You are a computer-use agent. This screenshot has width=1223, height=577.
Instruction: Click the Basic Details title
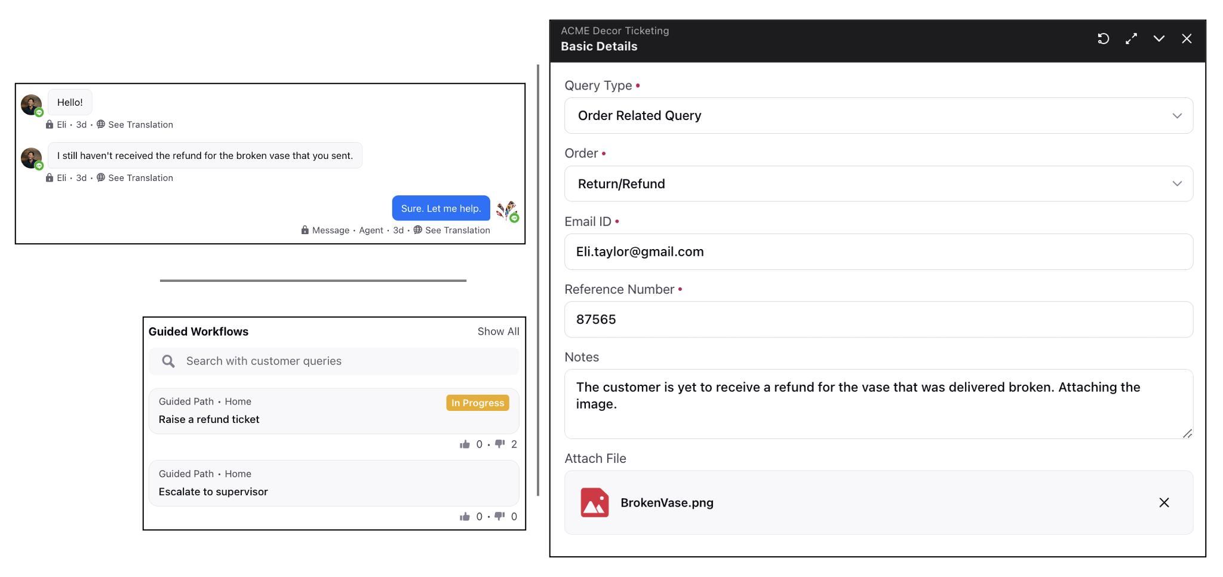pyautogui.click(x=599, y=47)
